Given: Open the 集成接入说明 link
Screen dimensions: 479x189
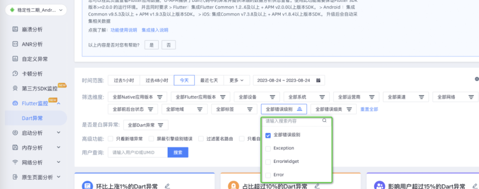Looking at the screenshot, I should 155,30.
